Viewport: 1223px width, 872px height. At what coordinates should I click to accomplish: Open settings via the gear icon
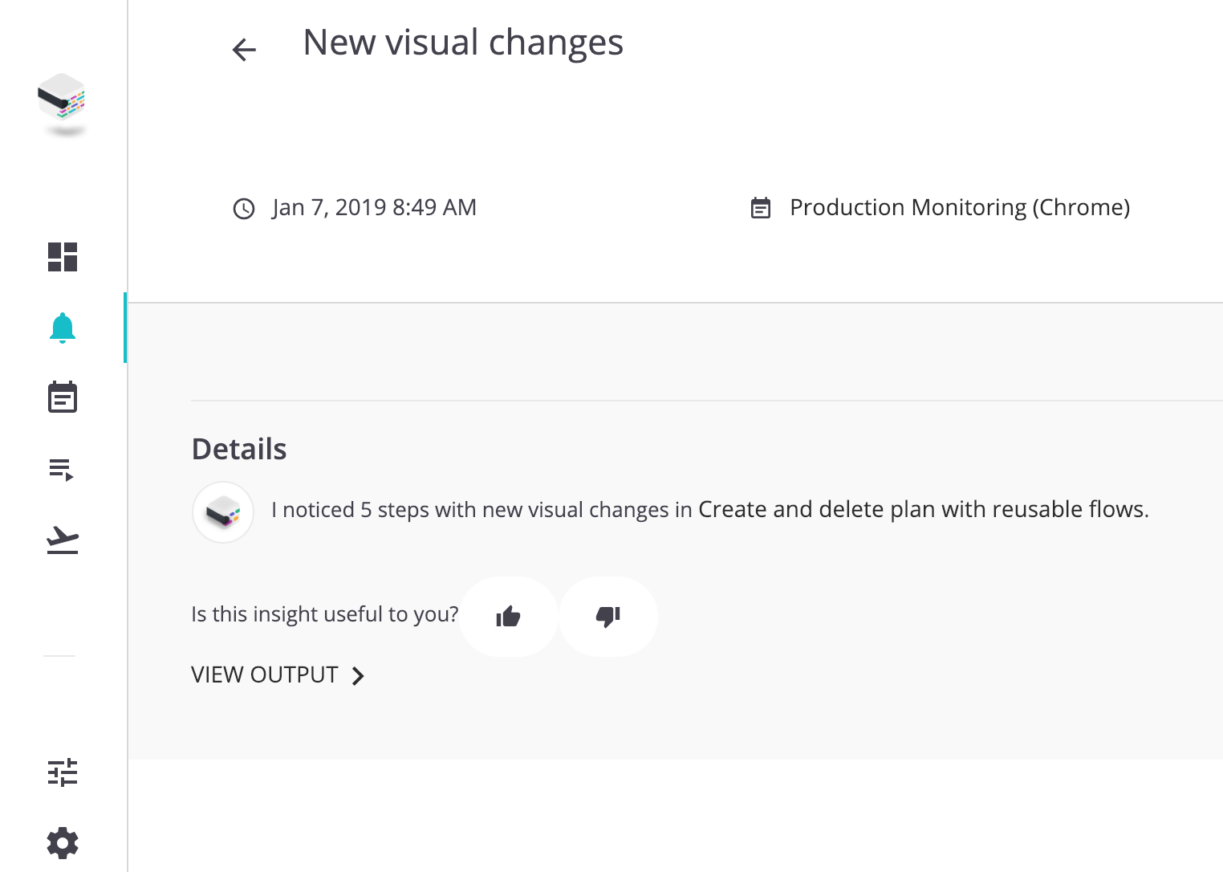tap(63, 843)
